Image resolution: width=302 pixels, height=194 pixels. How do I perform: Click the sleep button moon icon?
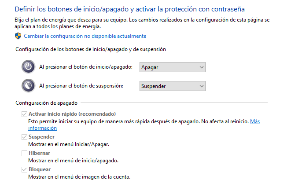28,86
